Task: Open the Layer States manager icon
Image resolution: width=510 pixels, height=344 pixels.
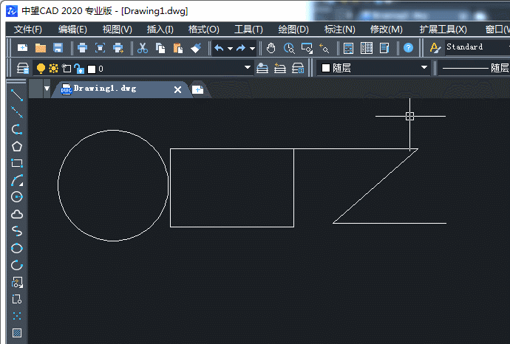Action: 298,68
